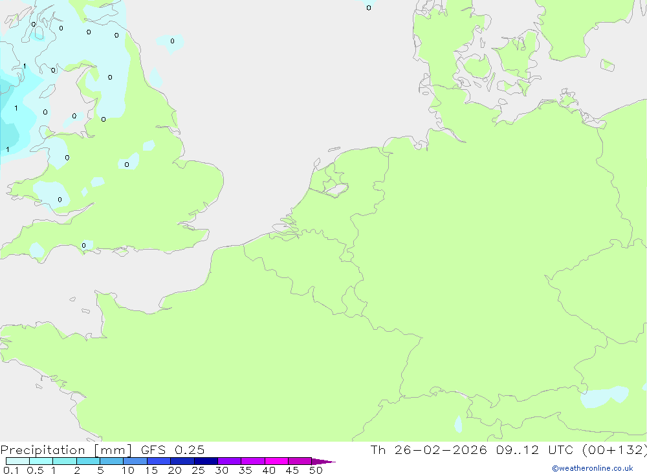This screenshot has width=647, height=474.
Task: Select the 30–35 mm purple legend swatch
Action: tap(230, 461)
